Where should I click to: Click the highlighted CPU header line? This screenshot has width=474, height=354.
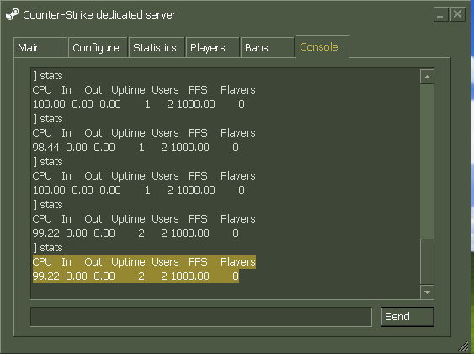(x=144, y=262)
